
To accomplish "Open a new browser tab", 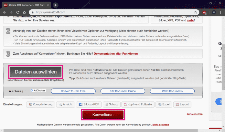I will [56, 5].
